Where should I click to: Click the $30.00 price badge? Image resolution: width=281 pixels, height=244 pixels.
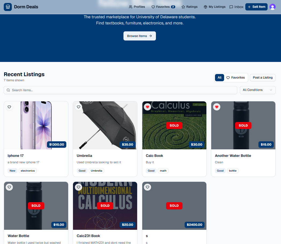tap(196, 145)
